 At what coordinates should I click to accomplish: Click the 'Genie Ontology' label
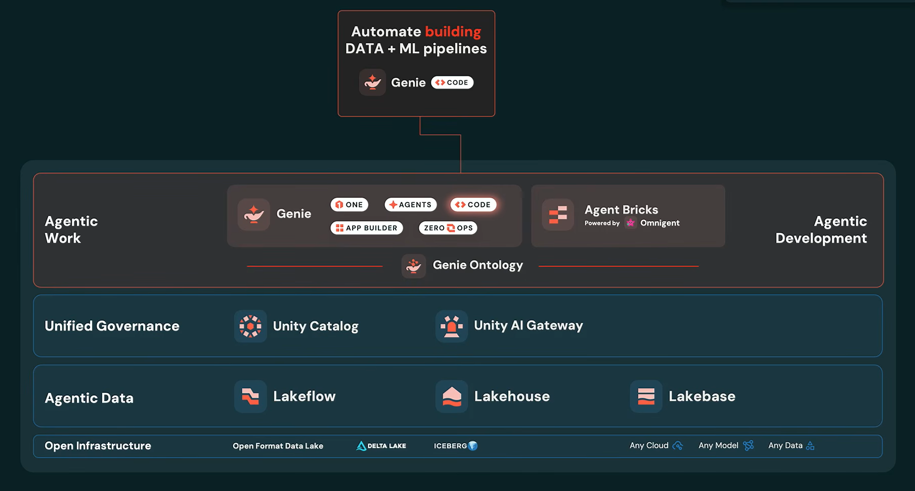[477, 265]
